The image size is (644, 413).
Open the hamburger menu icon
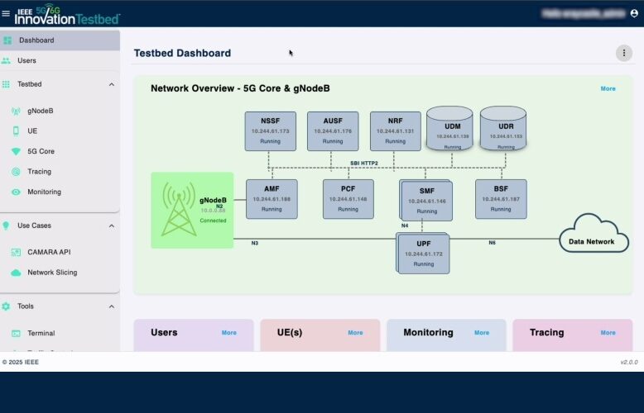click(6, 13)
